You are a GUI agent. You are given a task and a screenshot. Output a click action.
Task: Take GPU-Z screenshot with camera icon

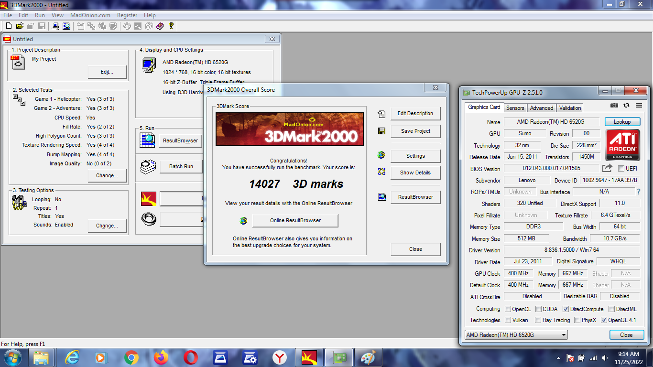(614, 105)
